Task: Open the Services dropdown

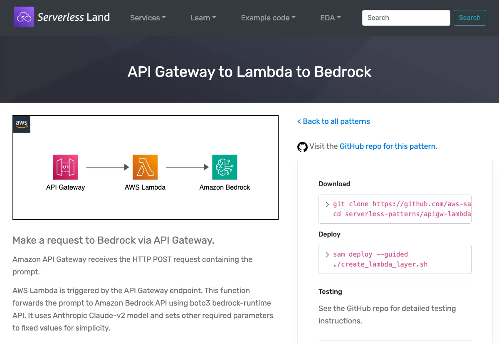Action: pos(148,17)
